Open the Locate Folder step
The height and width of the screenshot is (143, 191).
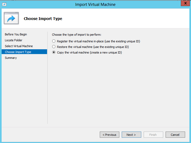(14, 40)
